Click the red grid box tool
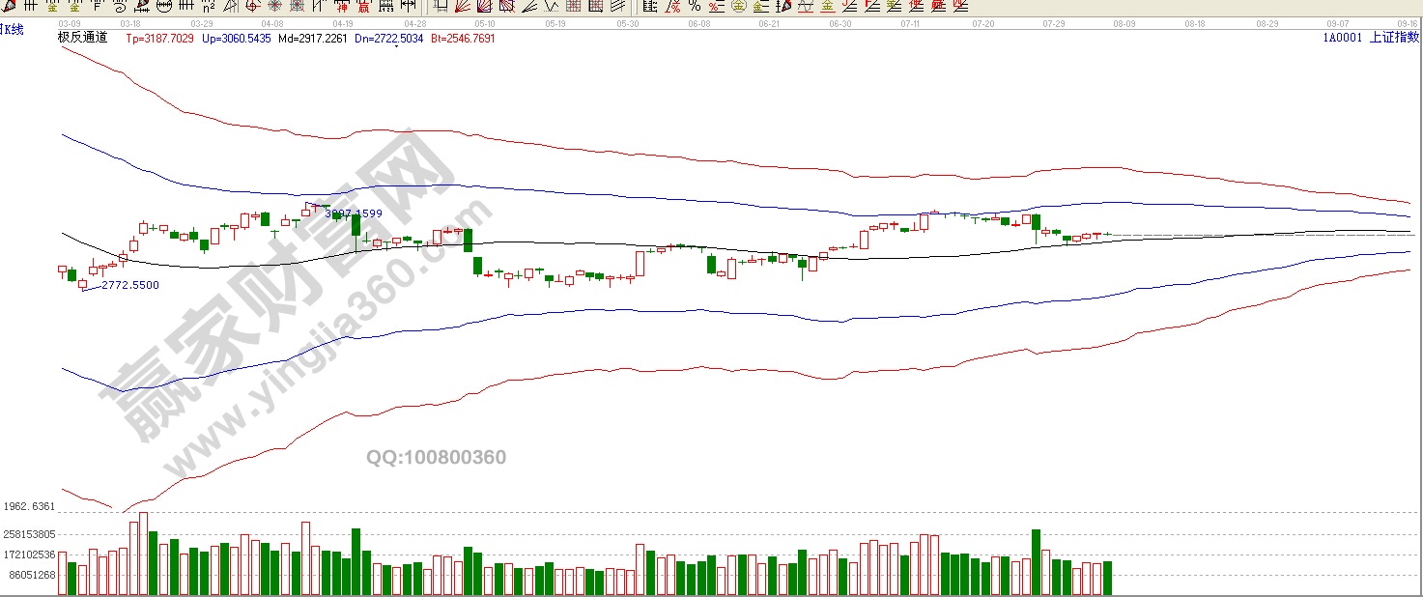The image size is (1423, 597). coord(573,6)
